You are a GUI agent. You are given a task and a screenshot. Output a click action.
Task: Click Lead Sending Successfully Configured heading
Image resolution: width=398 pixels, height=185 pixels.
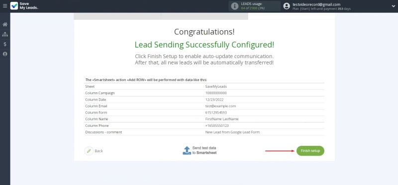click(204, 45)
